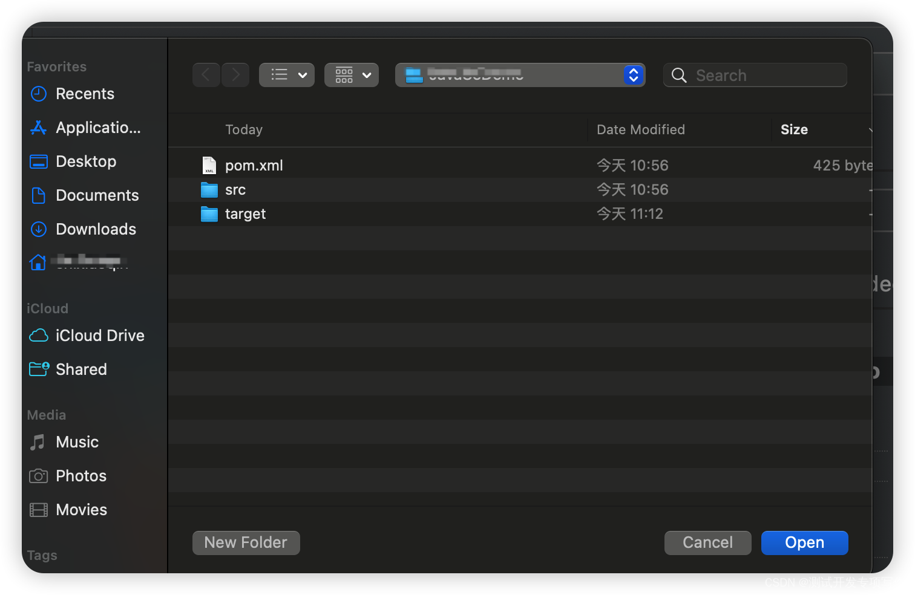Image resolution: width=915 pixels, height=595 pixels.
Task: Click the target folder icon
Action: point(209,214)
